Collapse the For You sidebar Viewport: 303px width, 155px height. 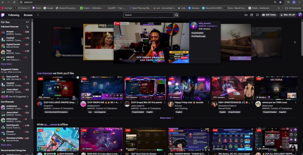(x=27, y=22)
